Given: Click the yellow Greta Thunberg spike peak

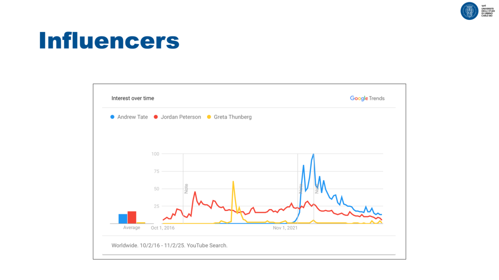Looking at the screenshot, I should coord(233,181).
